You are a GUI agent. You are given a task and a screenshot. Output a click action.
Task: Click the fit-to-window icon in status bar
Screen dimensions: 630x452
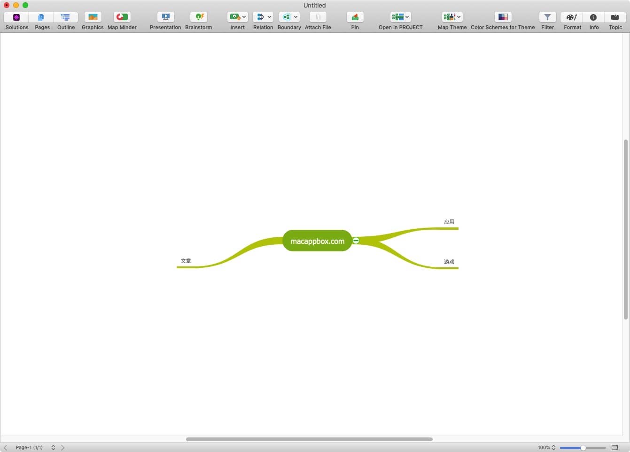[x=614, y=448]
